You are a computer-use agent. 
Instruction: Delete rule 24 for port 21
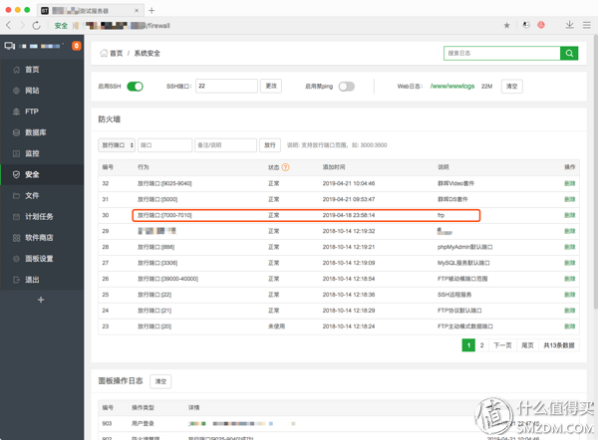pos(570,311)
